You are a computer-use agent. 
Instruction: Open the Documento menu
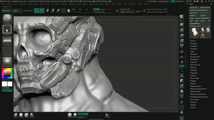(23, 4)
